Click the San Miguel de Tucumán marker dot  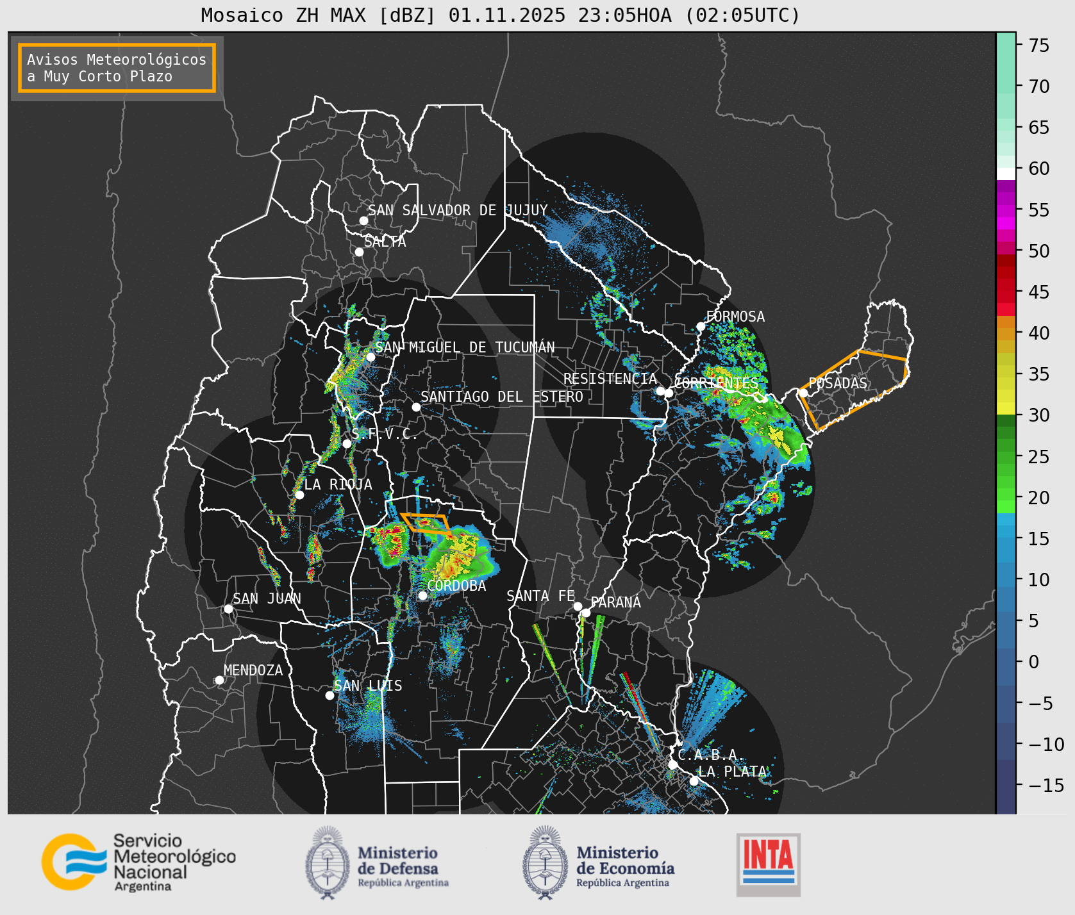click(x=370, y=357)
